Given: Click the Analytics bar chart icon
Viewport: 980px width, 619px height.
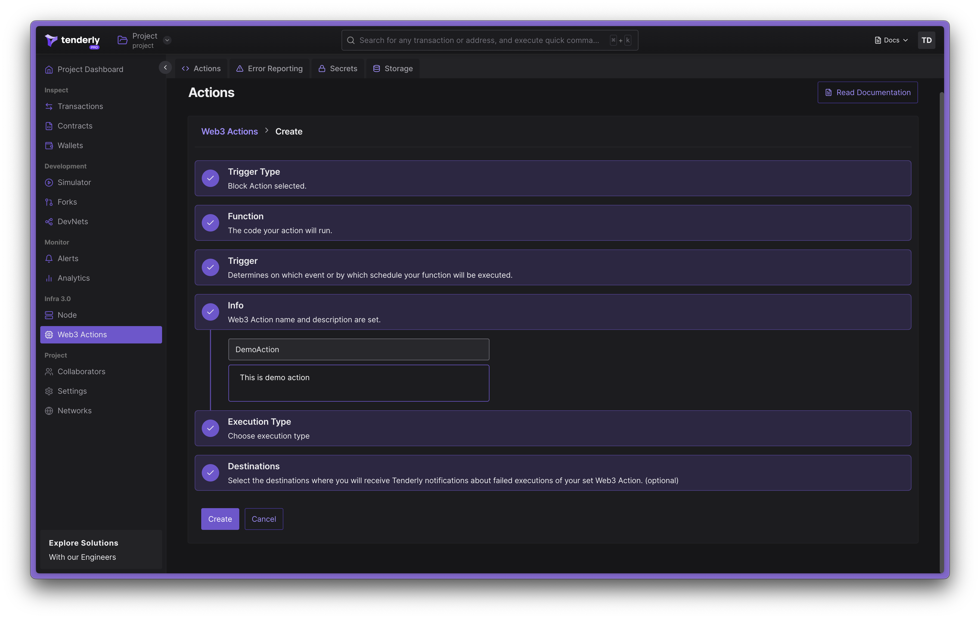Looking at the screenshot, I should [49, 278].
